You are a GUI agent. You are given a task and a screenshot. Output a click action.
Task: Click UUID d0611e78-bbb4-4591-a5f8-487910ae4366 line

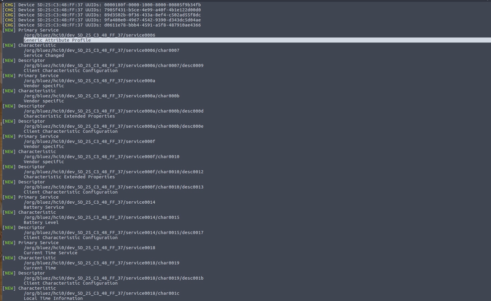(x=101, y=25)
